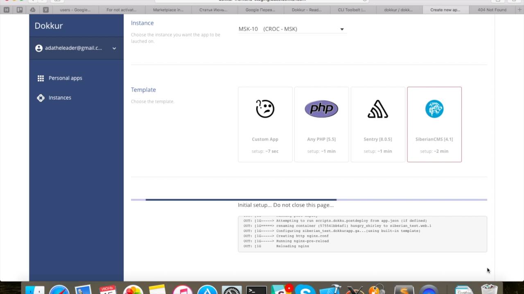This screenshot has width=524, height=294.
Task: Switch to the 404 Not Found tab
Action: coord(492,10)
